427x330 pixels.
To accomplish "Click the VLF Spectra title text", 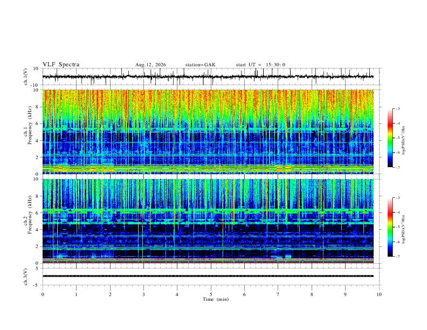I will [x=61, y=65].
